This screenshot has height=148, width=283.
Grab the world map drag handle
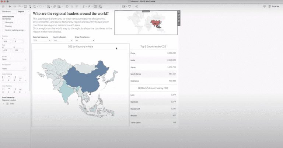[146, 11]
